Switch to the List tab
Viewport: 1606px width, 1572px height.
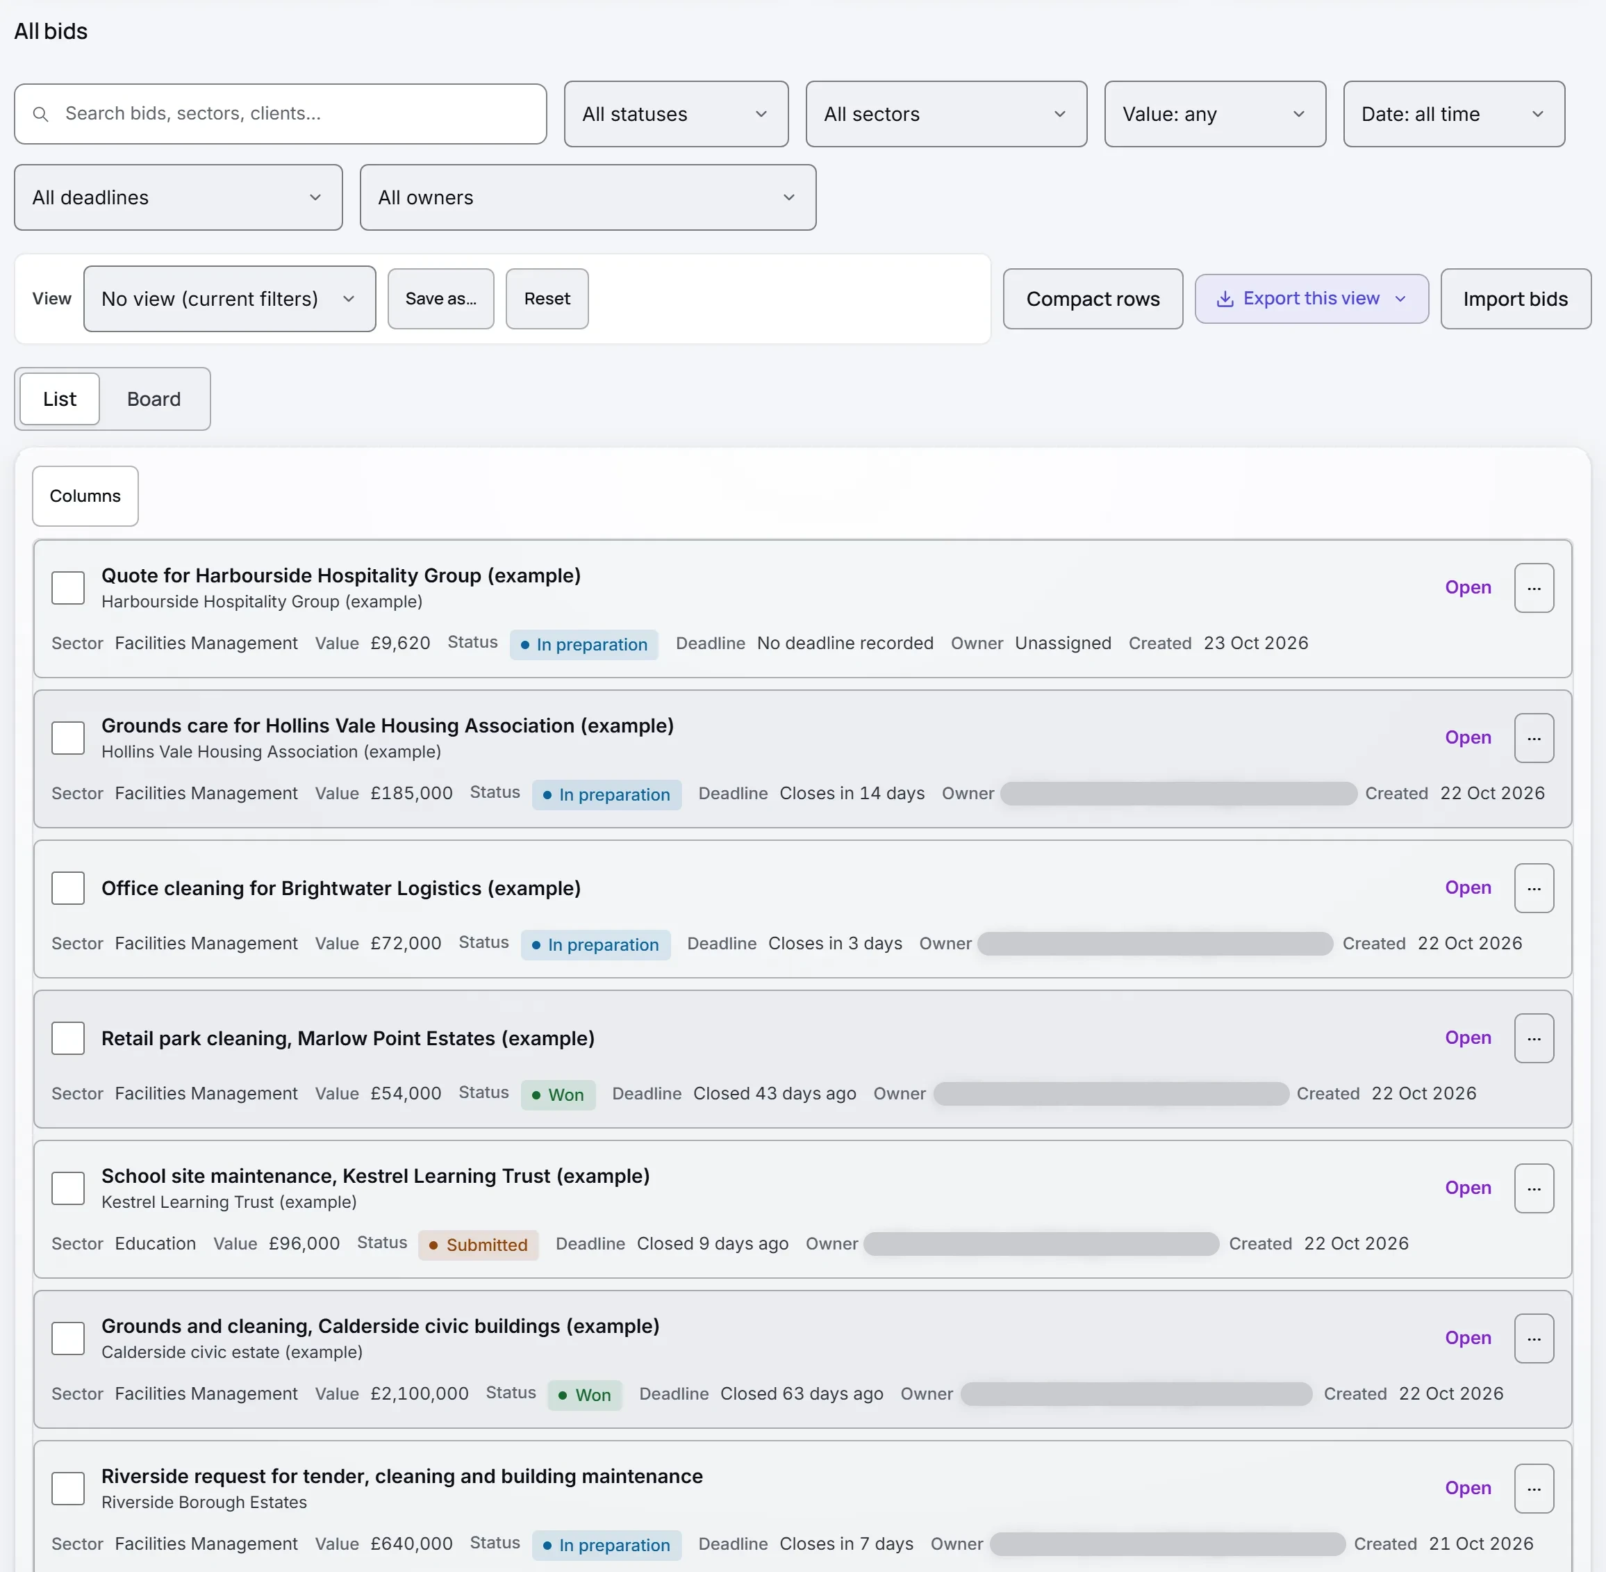point(60,400)
